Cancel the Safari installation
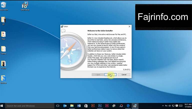 (124, 74)
